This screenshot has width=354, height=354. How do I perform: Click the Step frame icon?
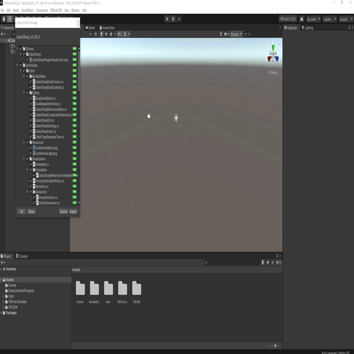coord(179,19)
